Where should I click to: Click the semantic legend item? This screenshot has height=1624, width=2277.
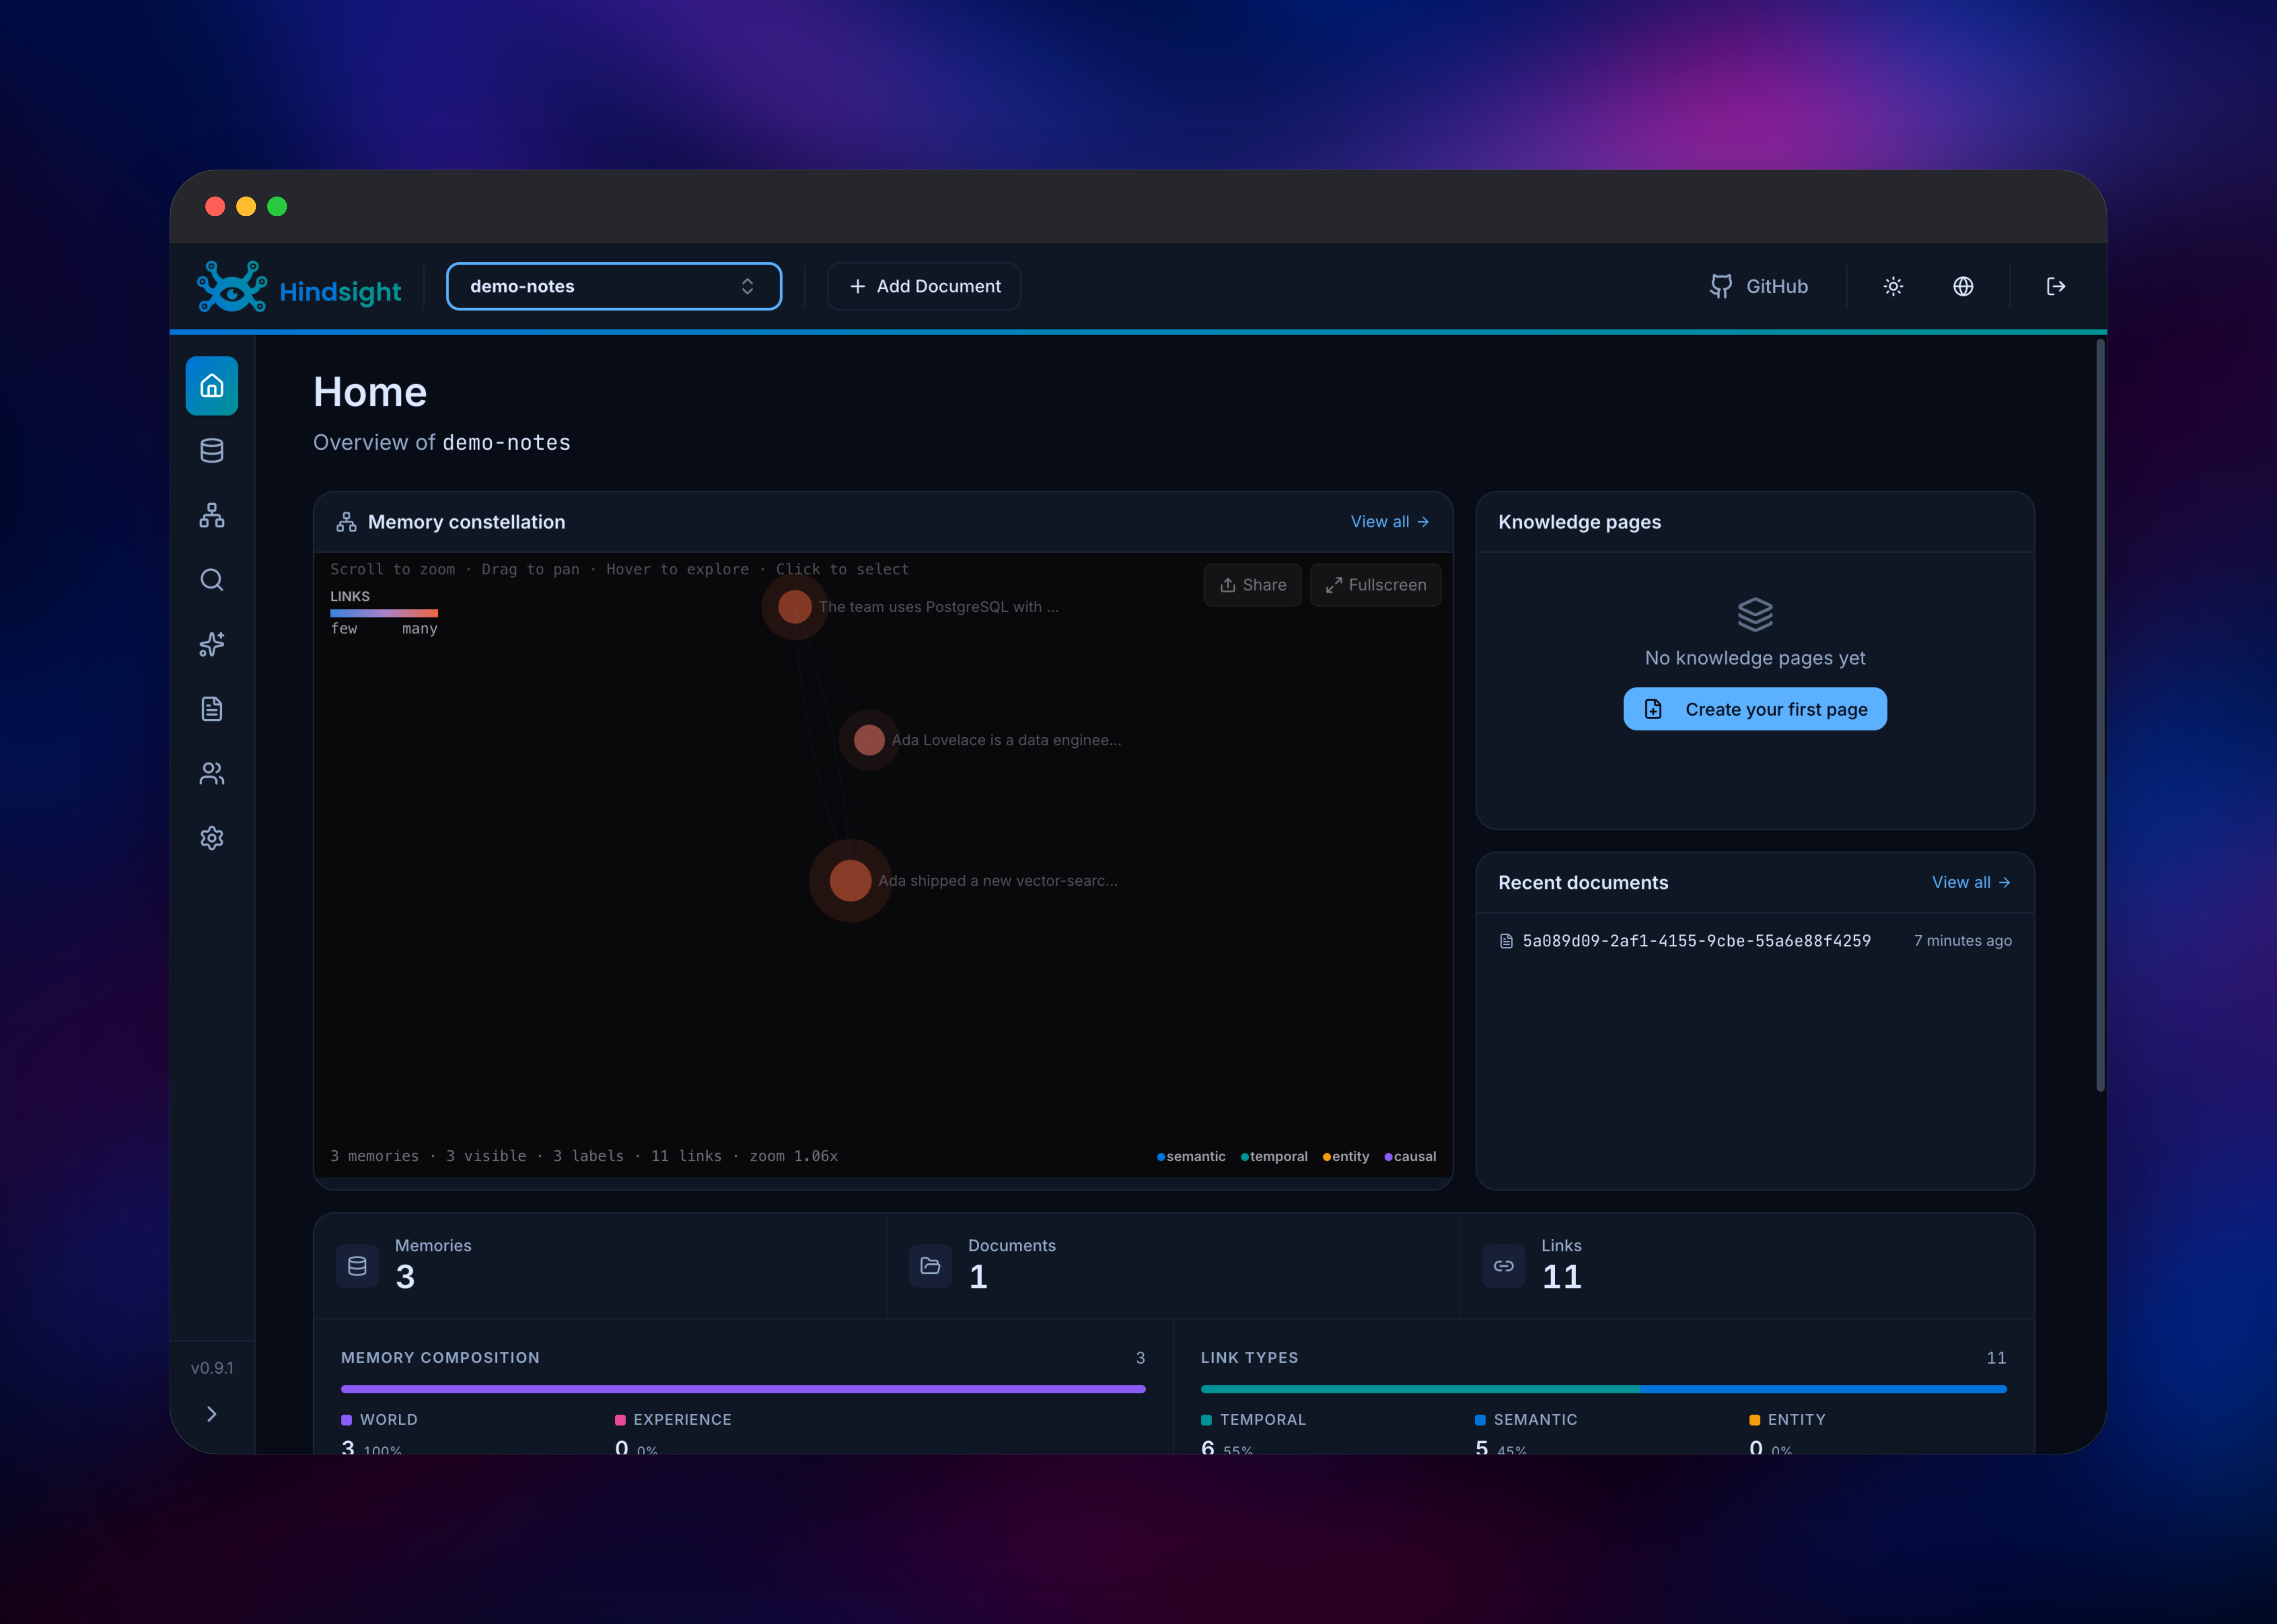1191,1157
